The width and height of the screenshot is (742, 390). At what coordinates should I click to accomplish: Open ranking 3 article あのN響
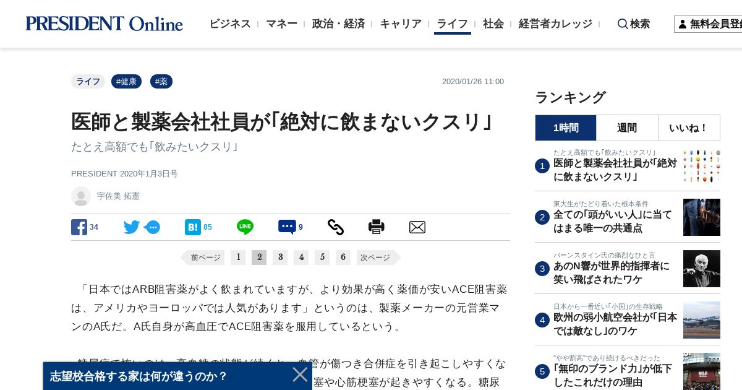(612, 273)
